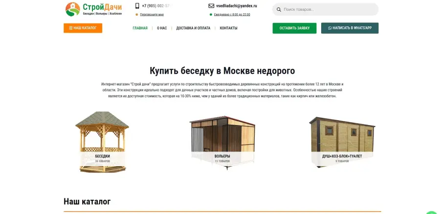Open the Наш каталог menu button

click(83, 28)
